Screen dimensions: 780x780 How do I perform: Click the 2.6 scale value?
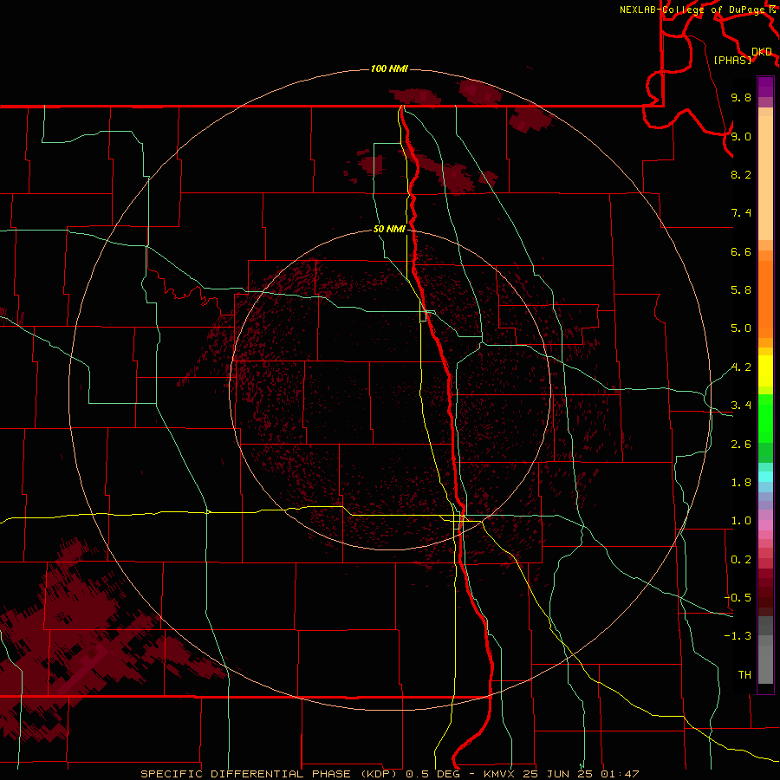(741, 445)
